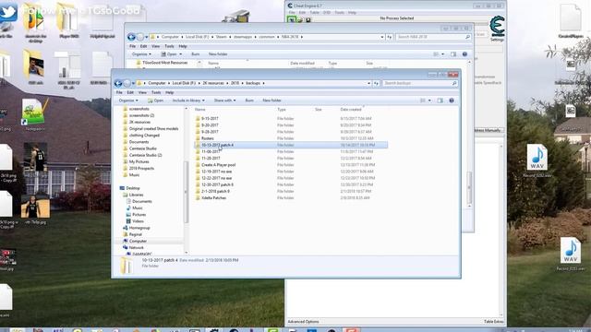The image size is (591, 332).
Task: Go forward in the NBA 2K18 Explorer window
Action: (140, 37)
